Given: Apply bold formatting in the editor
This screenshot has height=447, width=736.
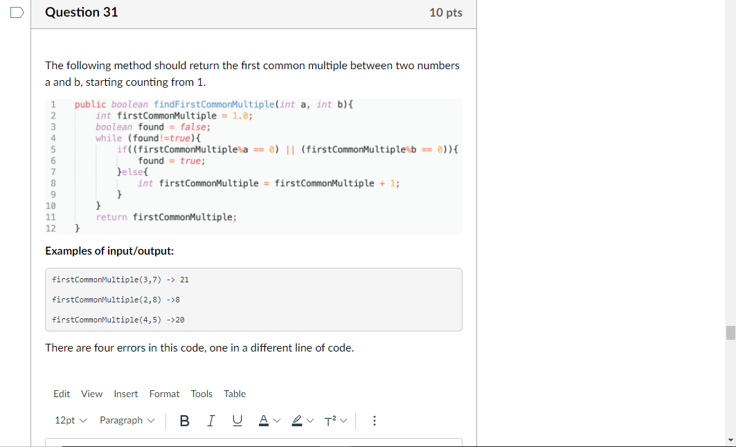Looking at the screenshot, I should pos(184,421).
